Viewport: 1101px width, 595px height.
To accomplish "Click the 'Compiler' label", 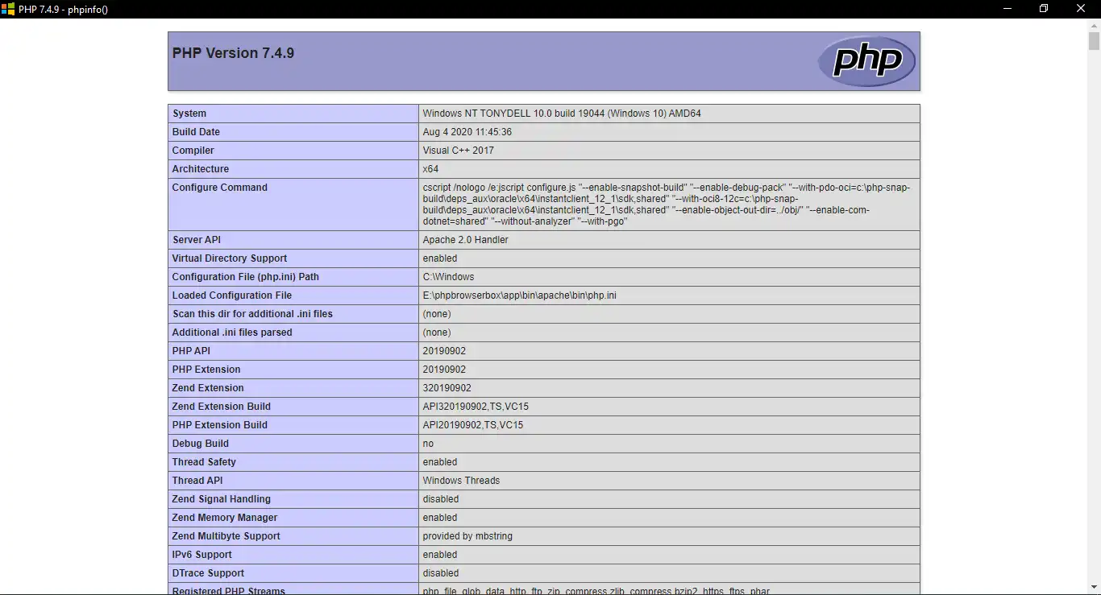I will point(193,151).
